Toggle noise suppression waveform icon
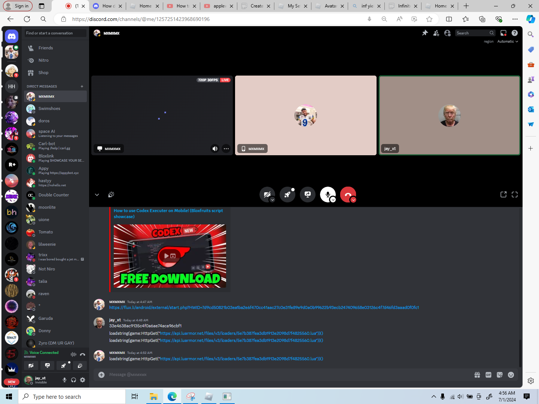This screenshot has height=404, width=539. click(x=73, y=354)
